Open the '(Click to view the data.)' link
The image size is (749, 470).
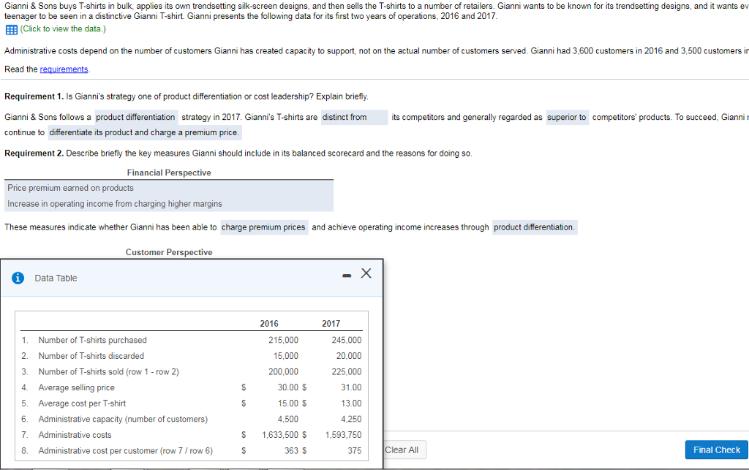[x=63, y=29]
